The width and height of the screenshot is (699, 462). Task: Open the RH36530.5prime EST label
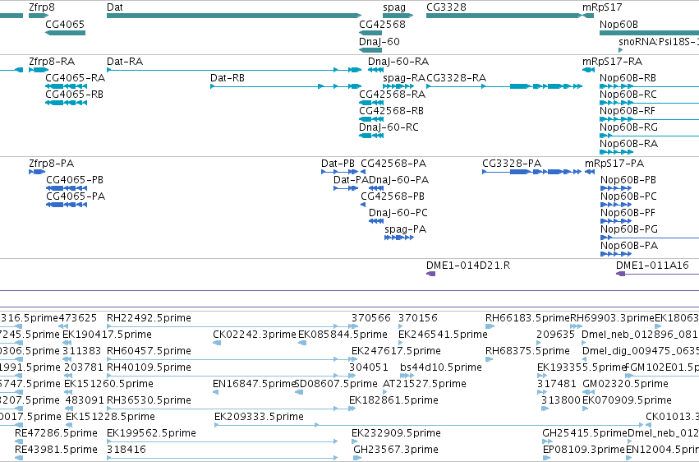pyautogui.click(x=149, y=400)
